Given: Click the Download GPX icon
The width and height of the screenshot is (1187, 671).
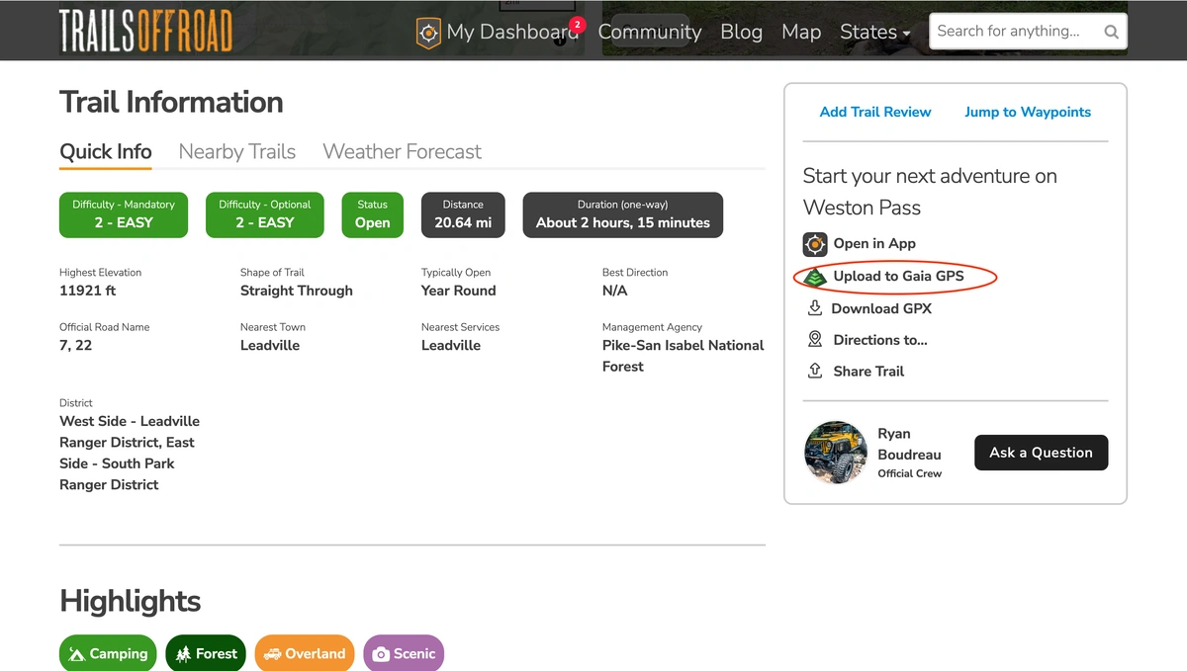Looking at the screenshot, I should point(815,308).
